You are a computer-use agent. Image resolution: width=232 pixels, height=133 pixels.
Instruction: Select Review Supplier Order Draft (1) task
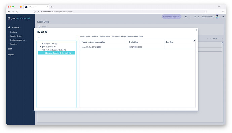pyautogui.click(x=56, y=53)
